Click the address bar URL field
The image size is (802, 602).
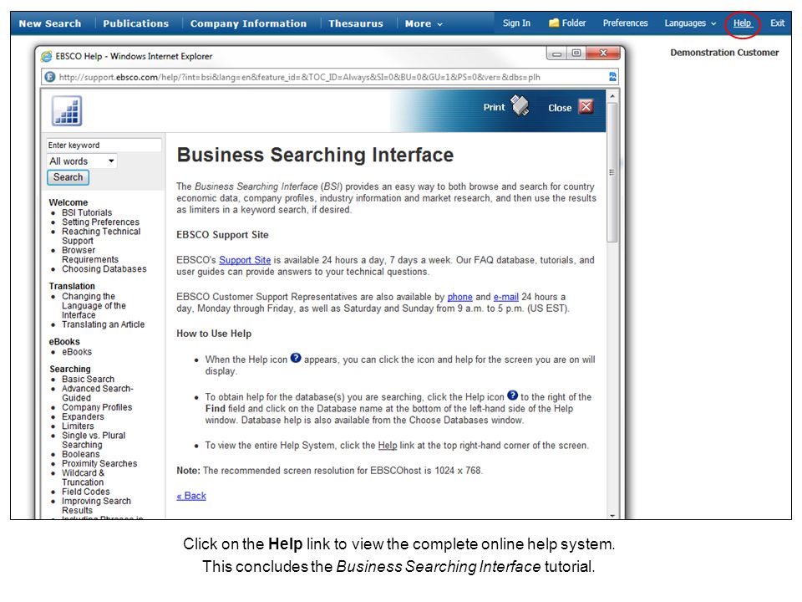coord(330,77)
